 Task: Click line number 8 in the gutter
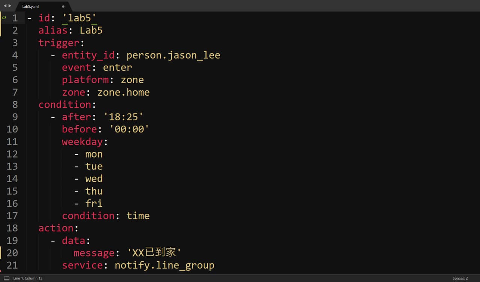[15, 104]
